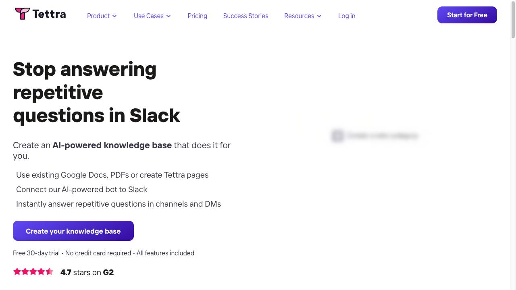Screen dimensions: 516x290
Task: Expand the Use Cases chevron arrow
Action: [169, 16]
